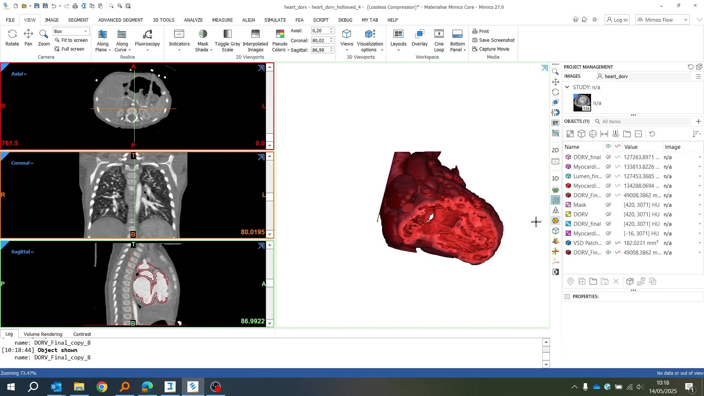Show the VSD Patch object
The height and width of the screenshot is (396, 704).
pos(608,243)
